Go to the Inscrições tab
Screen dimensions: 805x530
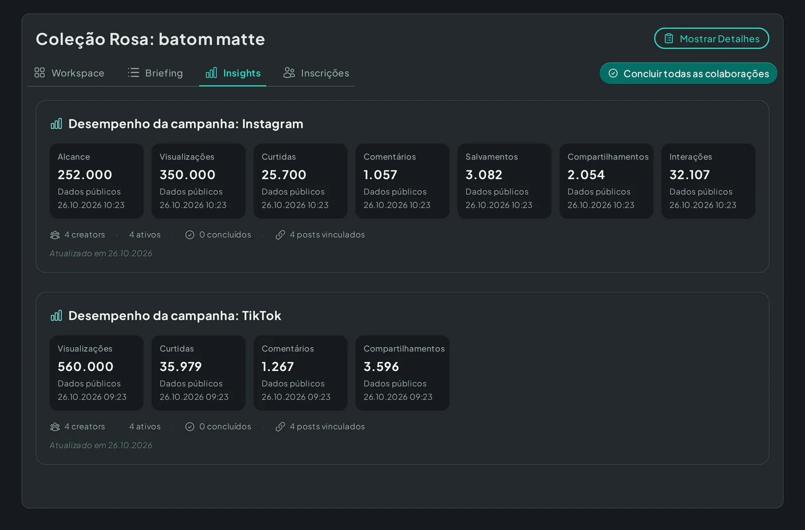(316, 73)
